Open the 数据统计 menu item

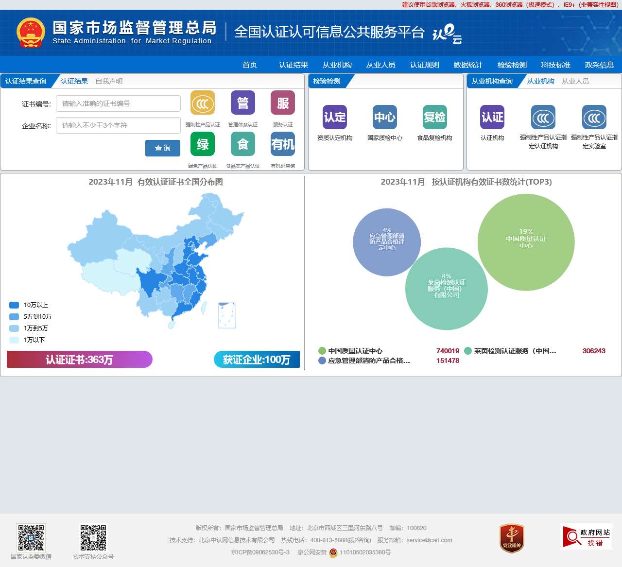[468, 65]
